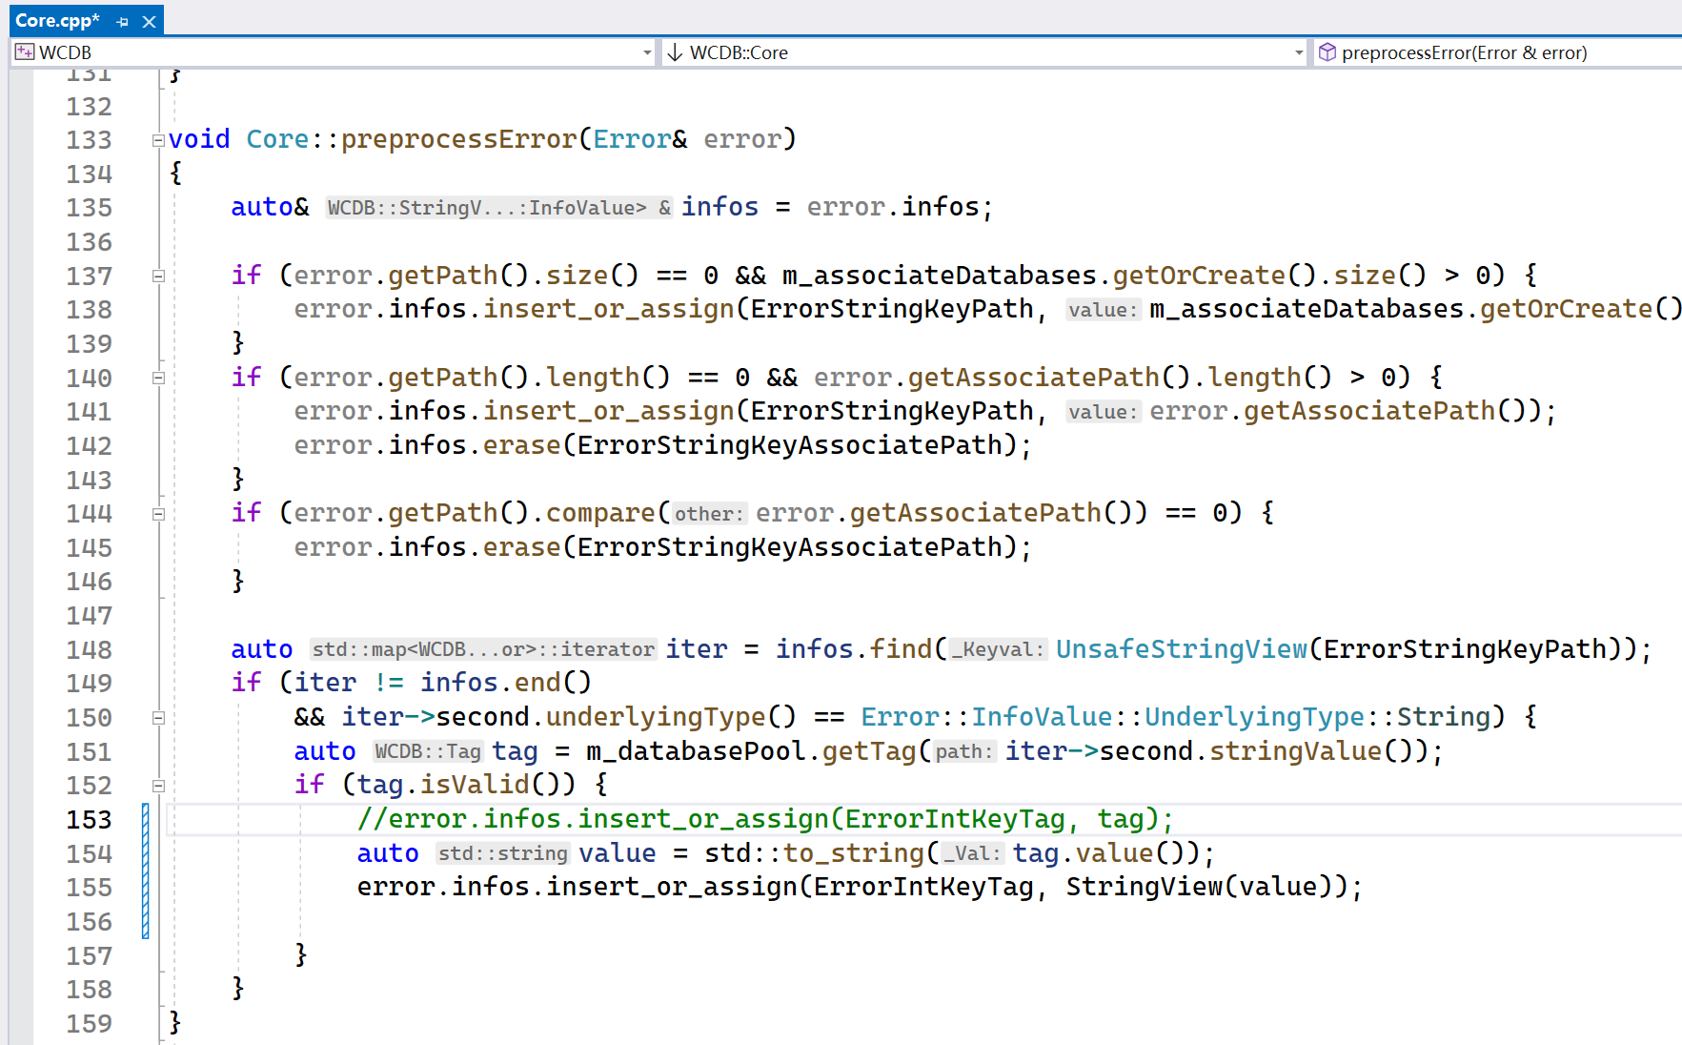Click the inline 'value:' parameter hint on line 138
Image resolution: width=1682 pixels, height=1045 pixels.
[1102, 309]
